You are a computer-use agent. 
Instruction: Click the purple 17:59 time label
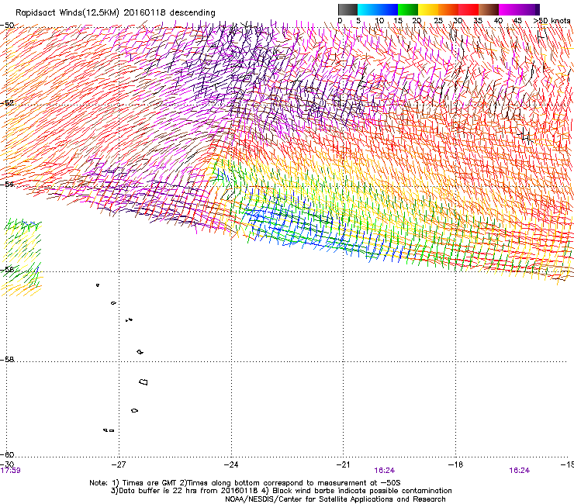coord(10,471)
